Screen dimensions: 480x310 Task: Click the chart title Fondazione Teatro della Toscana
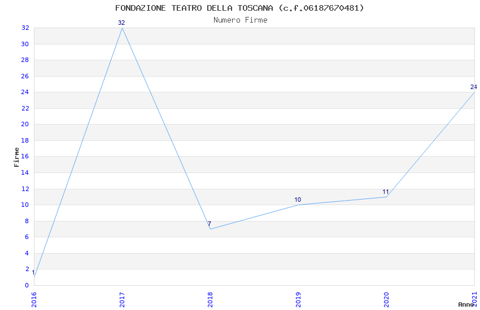click(x=239, y=8)
